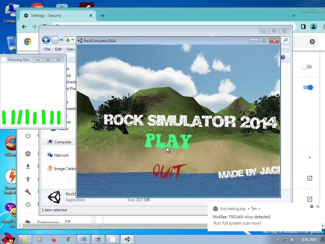This screenshot has width=325, height=244.
Task: Switch to the Unity game taskbar button
Action: tap(127, 240)
